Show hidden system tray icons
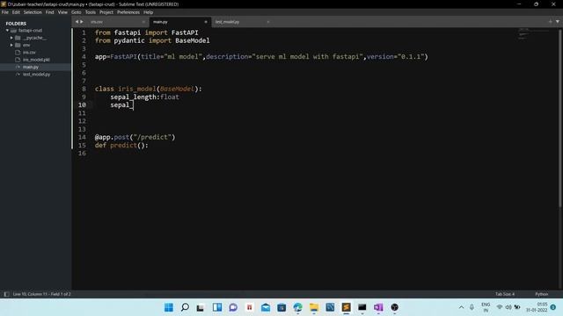This screenshot has height=316, width=563. 461,307
